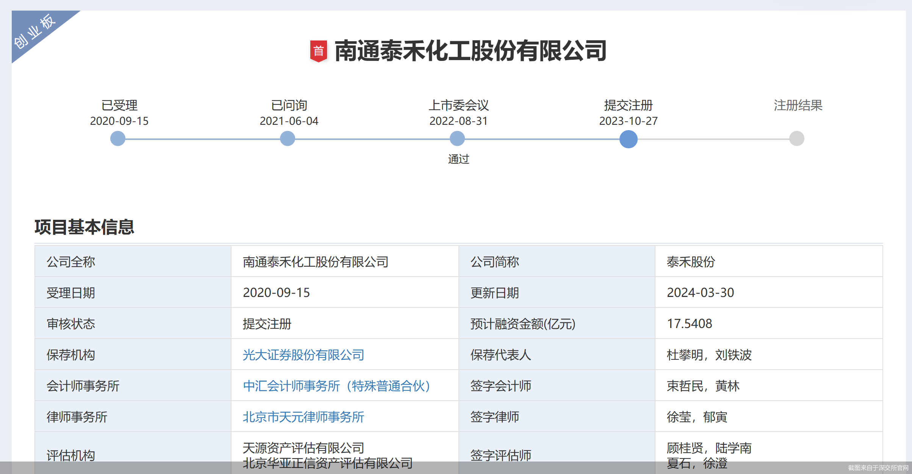The height and width of the screenshot is (474, 912).
Task: Click the sponsor representatives 杜攀明，刘铁波
Action: pos(709,355)
